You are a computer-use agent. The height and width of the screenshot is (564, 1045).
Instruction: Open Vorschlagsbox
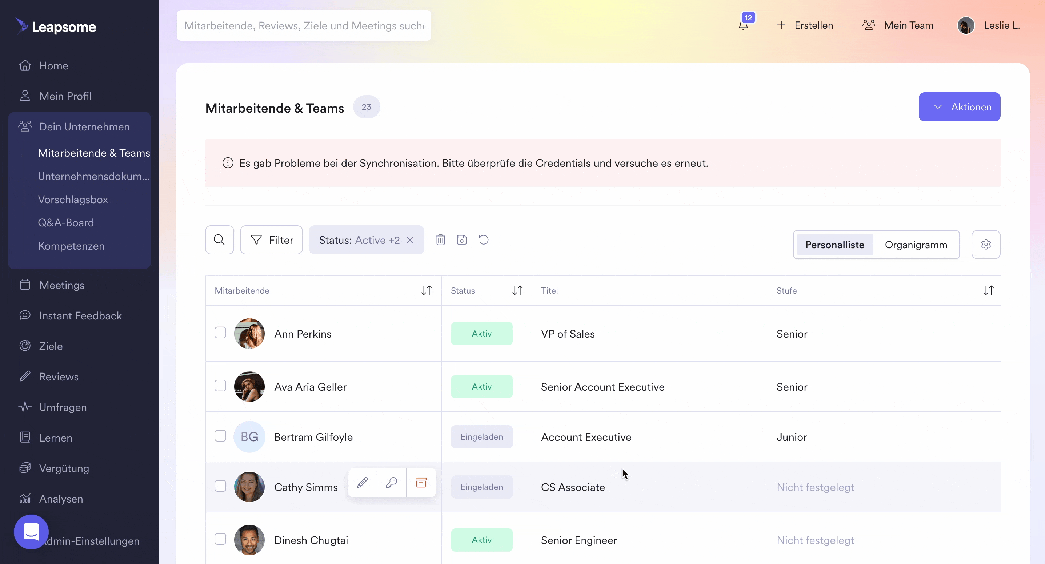click(73, 200)
